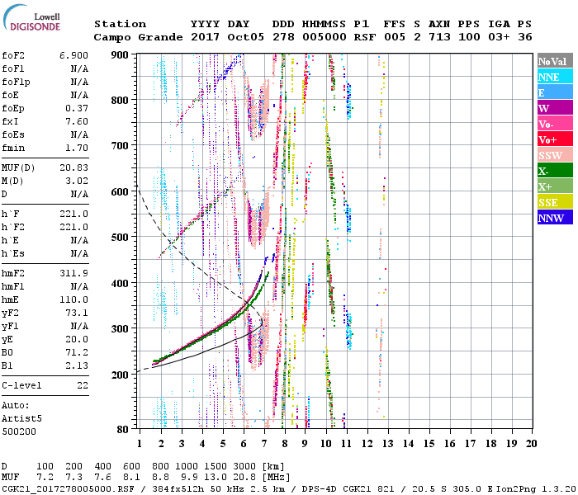Select the X+ light green legend swatch

pos(555,186)
